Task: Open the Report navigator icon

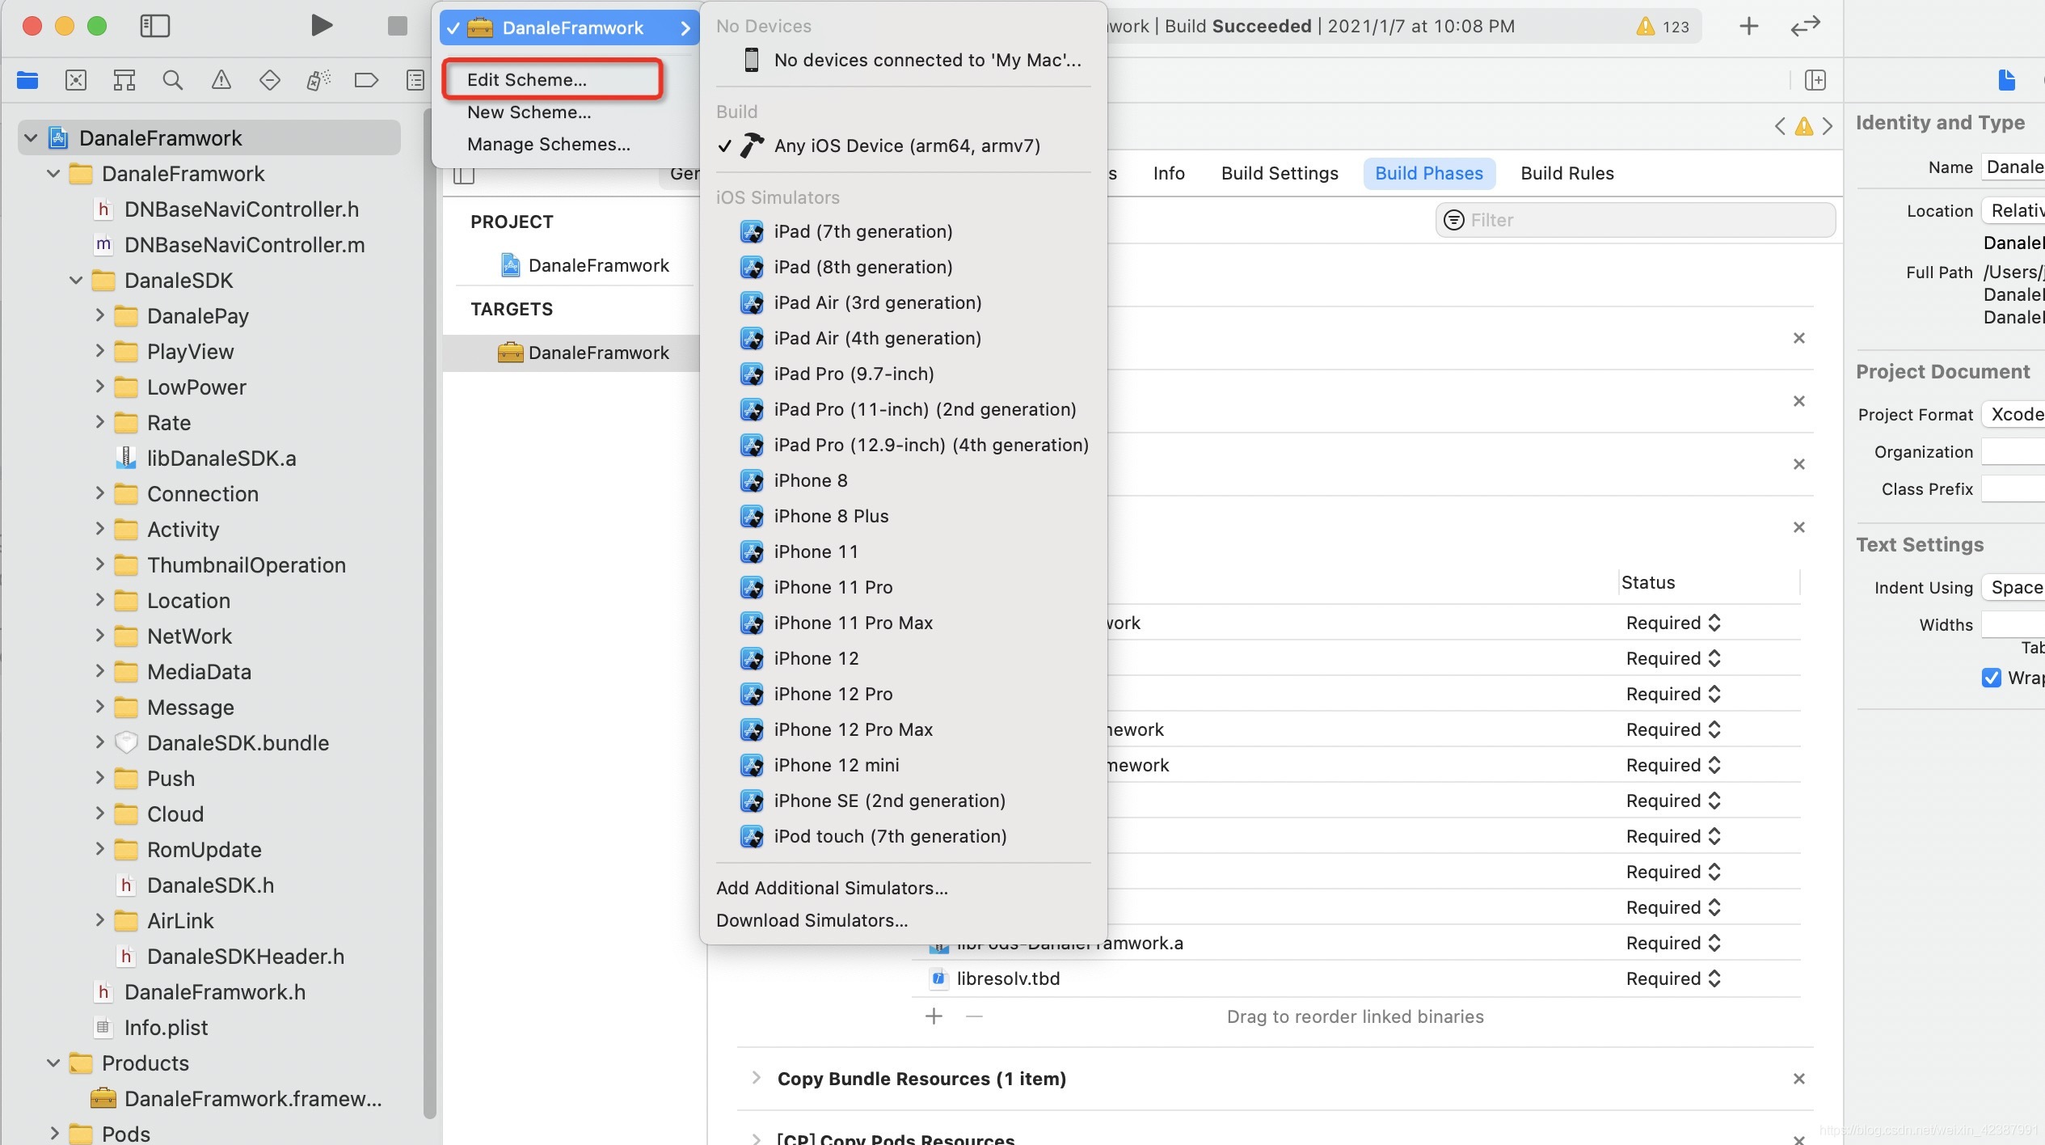Action: click(x=415, y=80)
